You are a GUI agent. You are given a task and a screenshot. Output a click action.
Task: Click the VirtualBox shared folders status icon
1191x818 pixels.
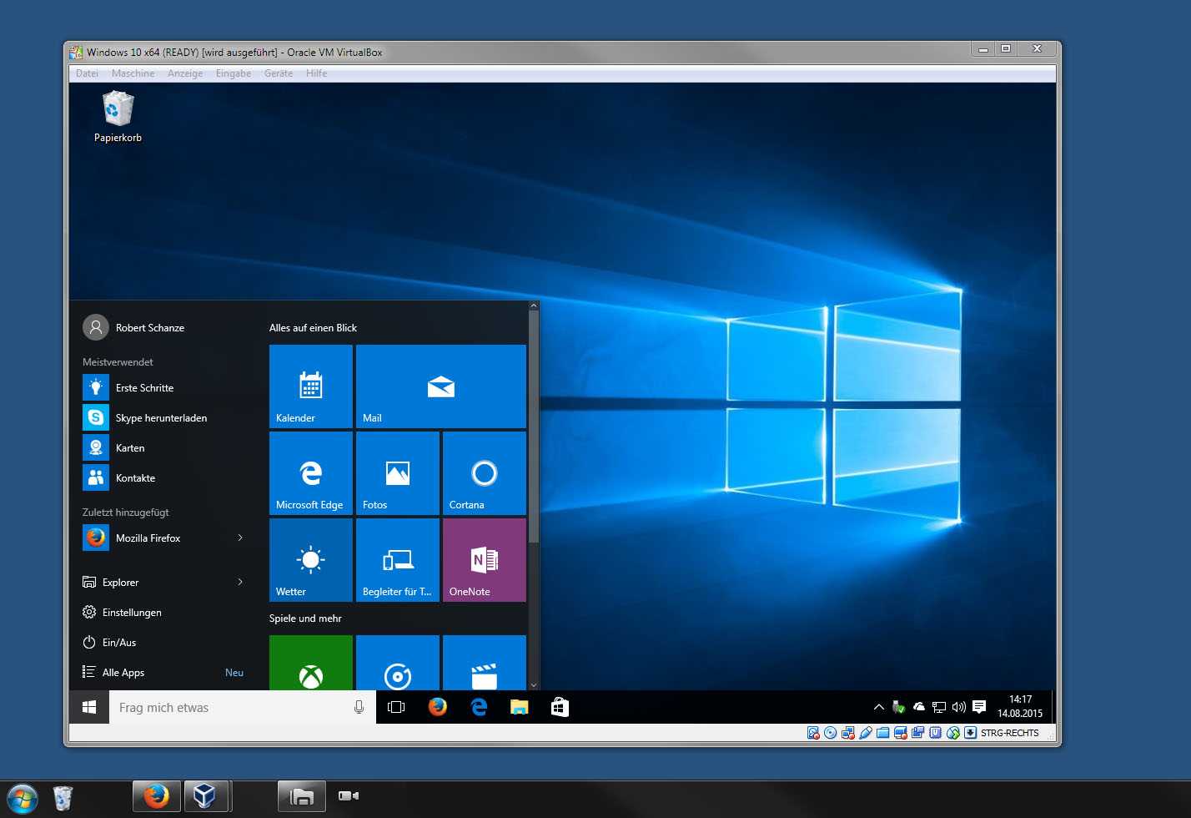point(883,733)
